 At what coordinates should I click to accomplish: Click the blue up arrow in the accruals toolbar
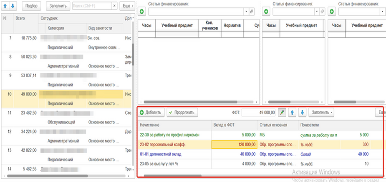(x=293, y=112)
